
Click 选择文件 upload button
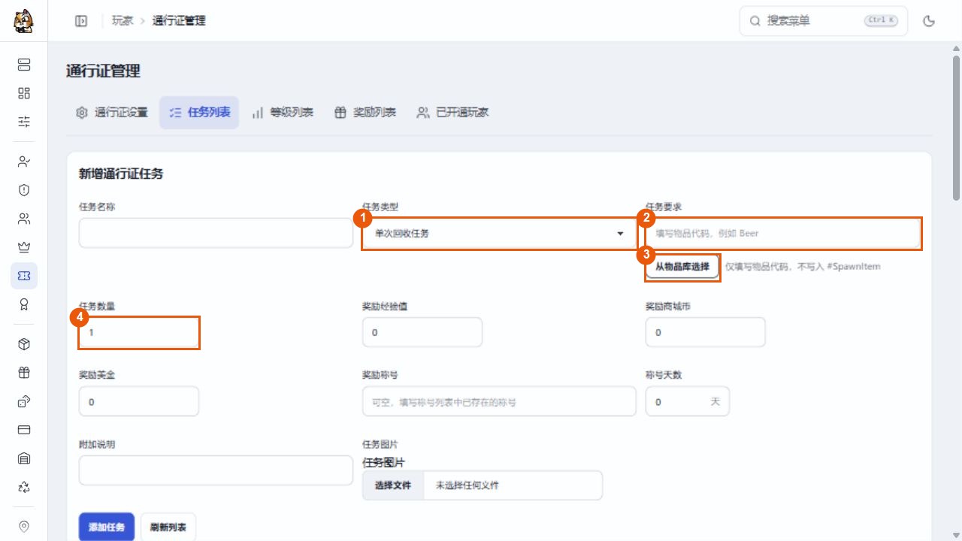393,485
